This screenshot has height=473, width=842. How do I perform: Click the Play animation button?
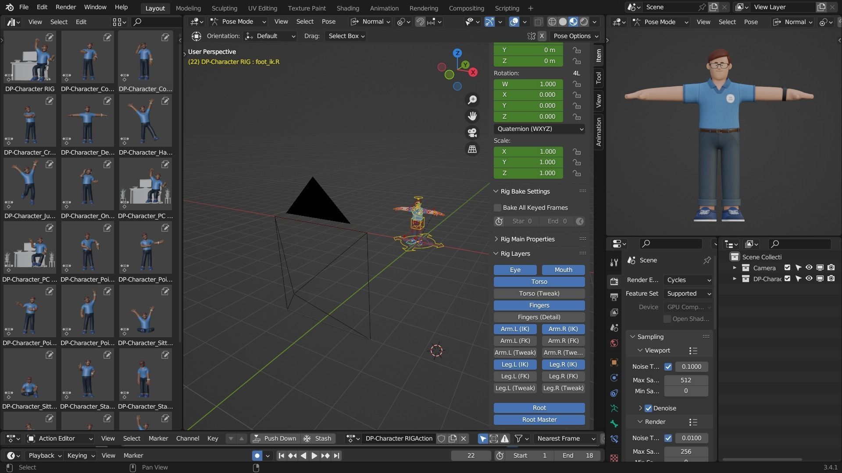pyautogui.click(x=314, y=455)
